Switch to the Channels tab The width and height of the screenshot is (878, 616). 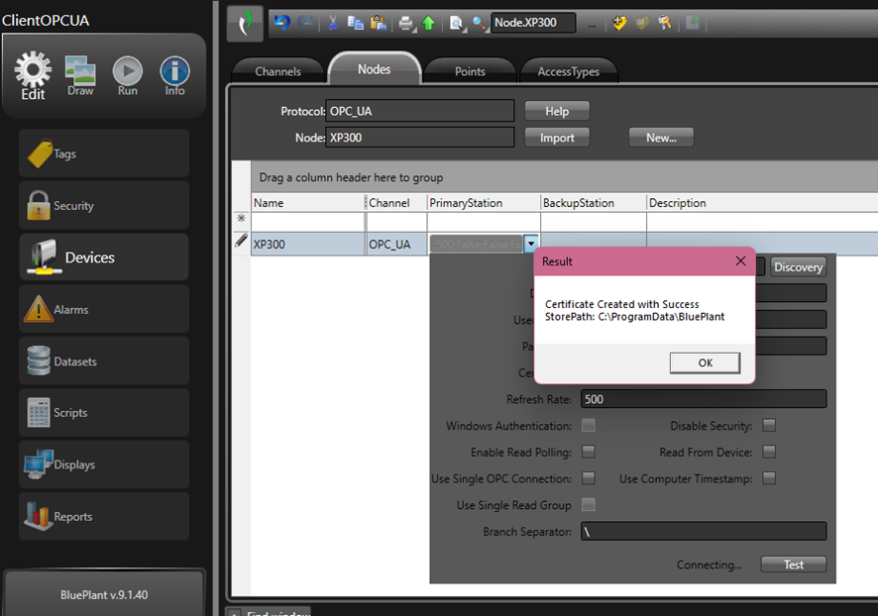[277, 71]
